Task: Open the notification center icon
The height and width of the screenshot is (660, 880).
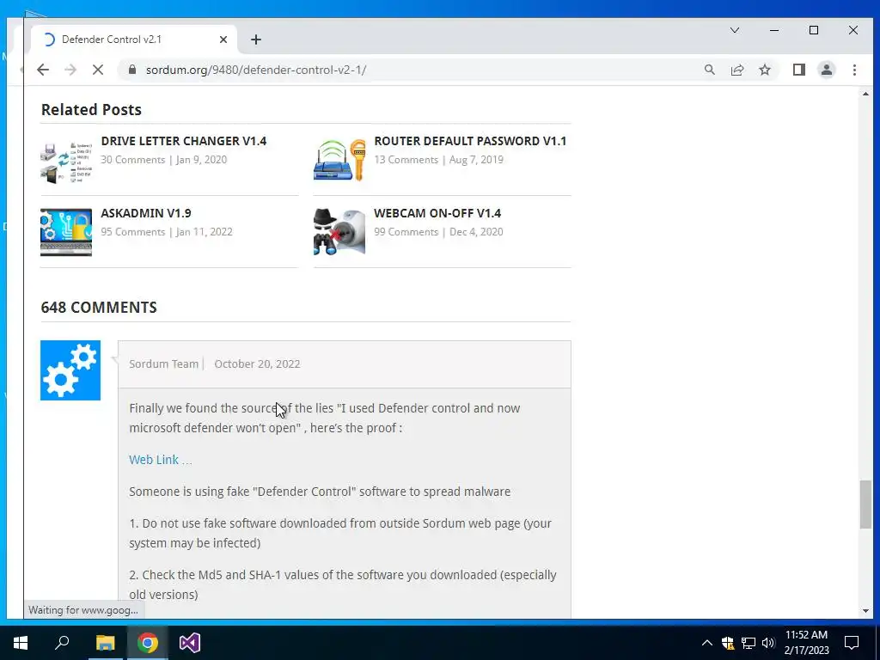Action: point(852,643)
